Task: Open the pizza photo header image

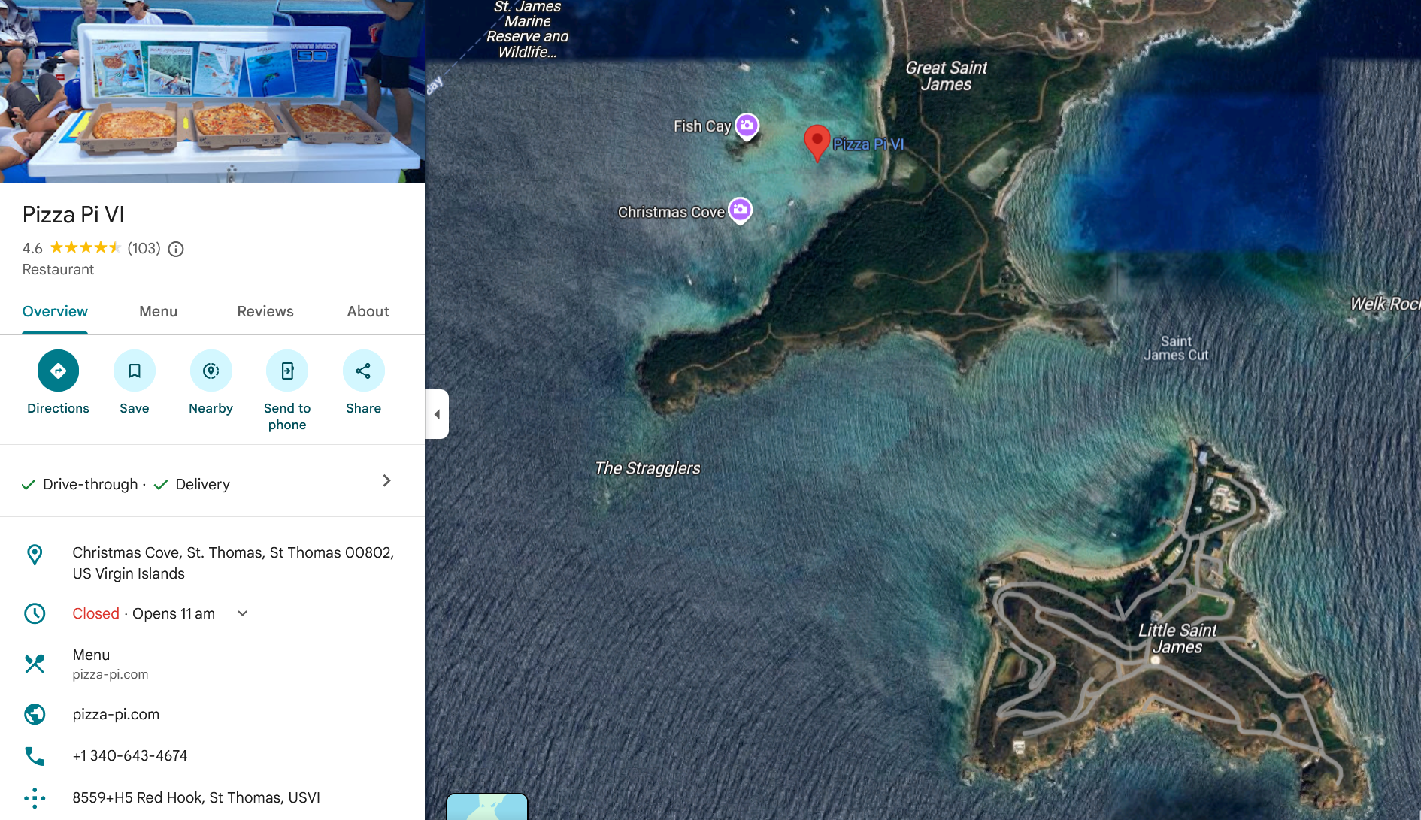Action: pos(212,92)
